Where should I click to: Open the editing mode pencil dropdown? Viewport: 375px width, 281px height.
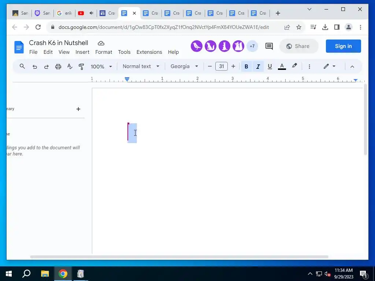pos(329,67)
